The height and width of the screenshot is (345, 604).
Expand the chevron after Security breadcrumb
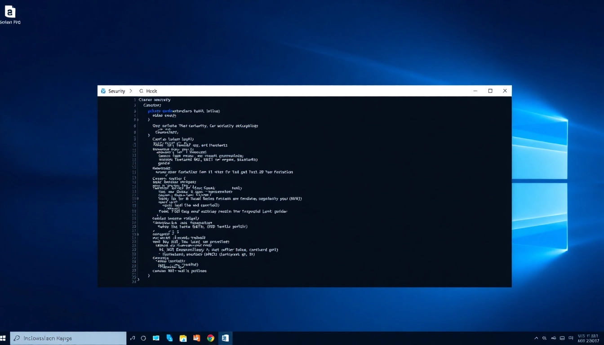click(131, 91)
